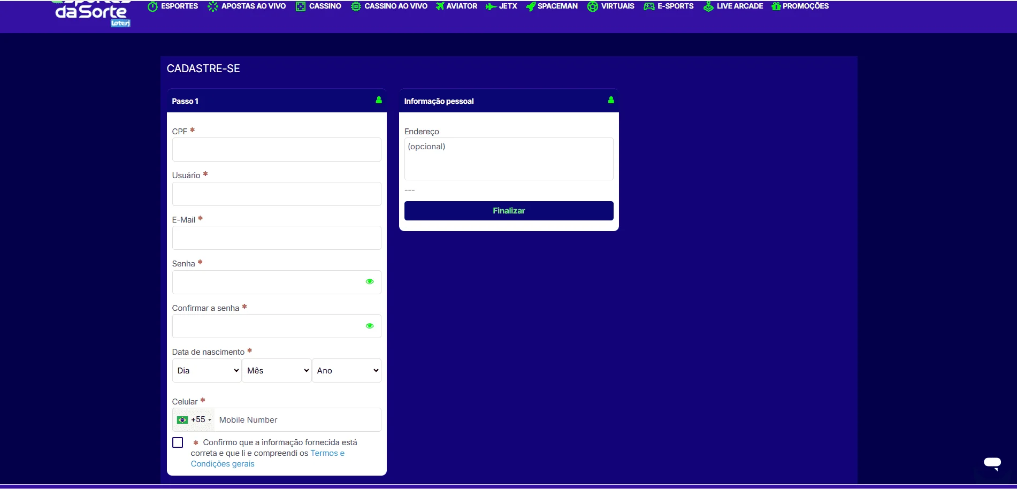Open the JETX menu item
The height and width of the screenshot is (489, 1017).
(x=508, y=6)
